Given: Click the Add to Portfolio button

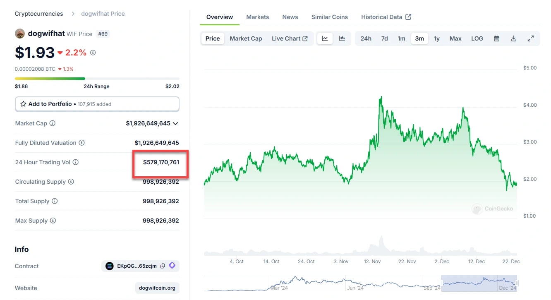Looking at the screenshot, I should [x=97, y=104].
